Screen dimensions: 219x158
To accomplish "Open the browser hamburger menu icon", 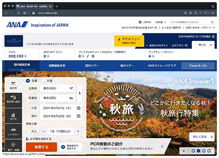I will pos(213,13).
